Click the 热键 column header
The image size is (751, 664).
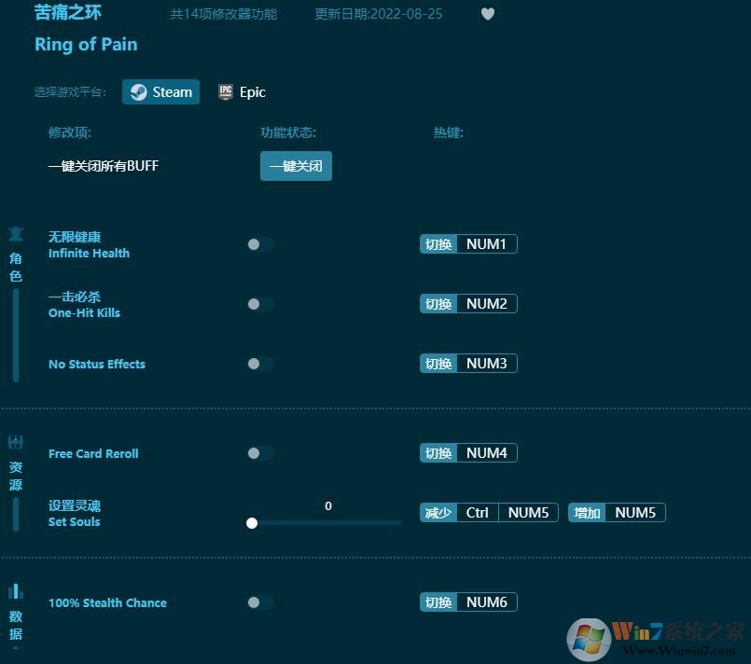point(449,132)
